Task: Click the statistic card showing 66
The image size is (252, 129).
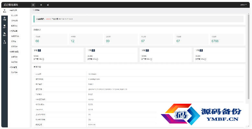Action: pyautogui.click(x=51, y=39)
